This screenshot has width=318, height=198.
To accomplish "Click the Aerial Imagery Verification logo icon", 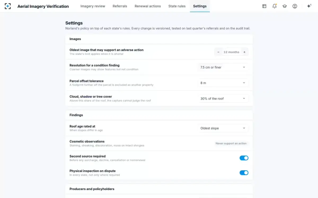I will point(8,6).
